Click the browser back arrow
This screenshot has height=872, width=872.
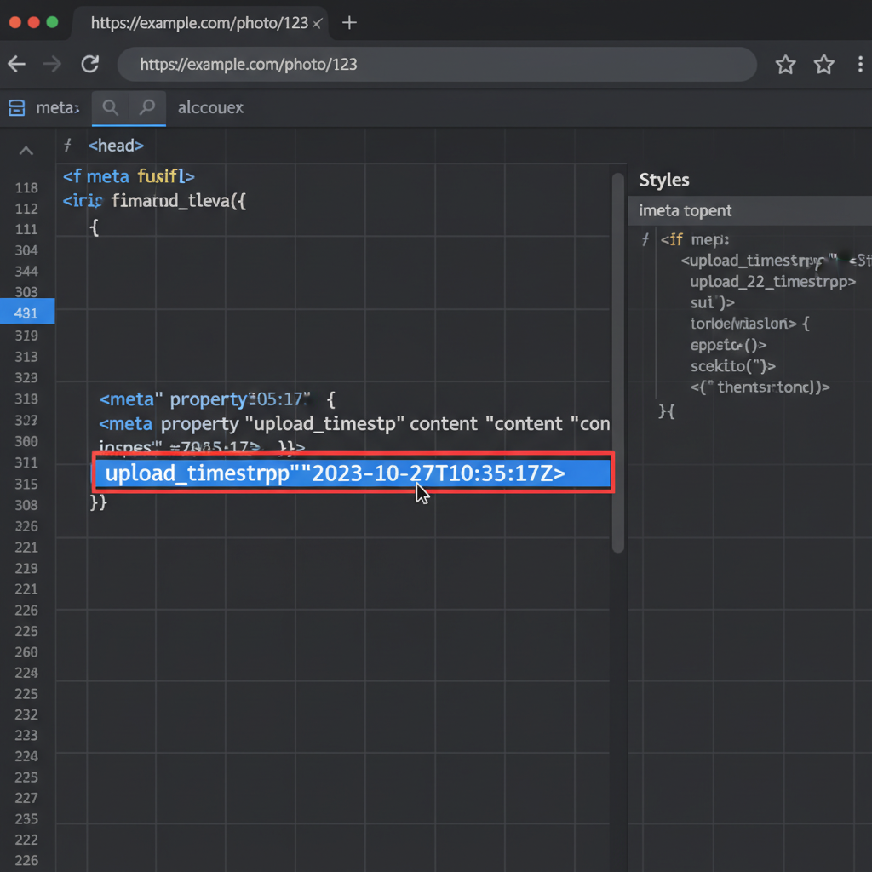tap(17, 65)
